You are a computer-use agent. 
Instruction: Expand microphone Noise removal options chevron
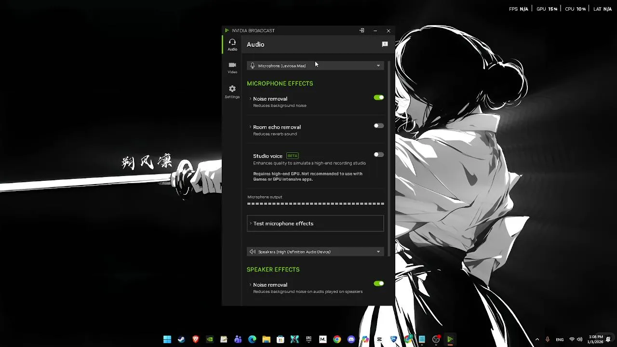pos(250,99)
